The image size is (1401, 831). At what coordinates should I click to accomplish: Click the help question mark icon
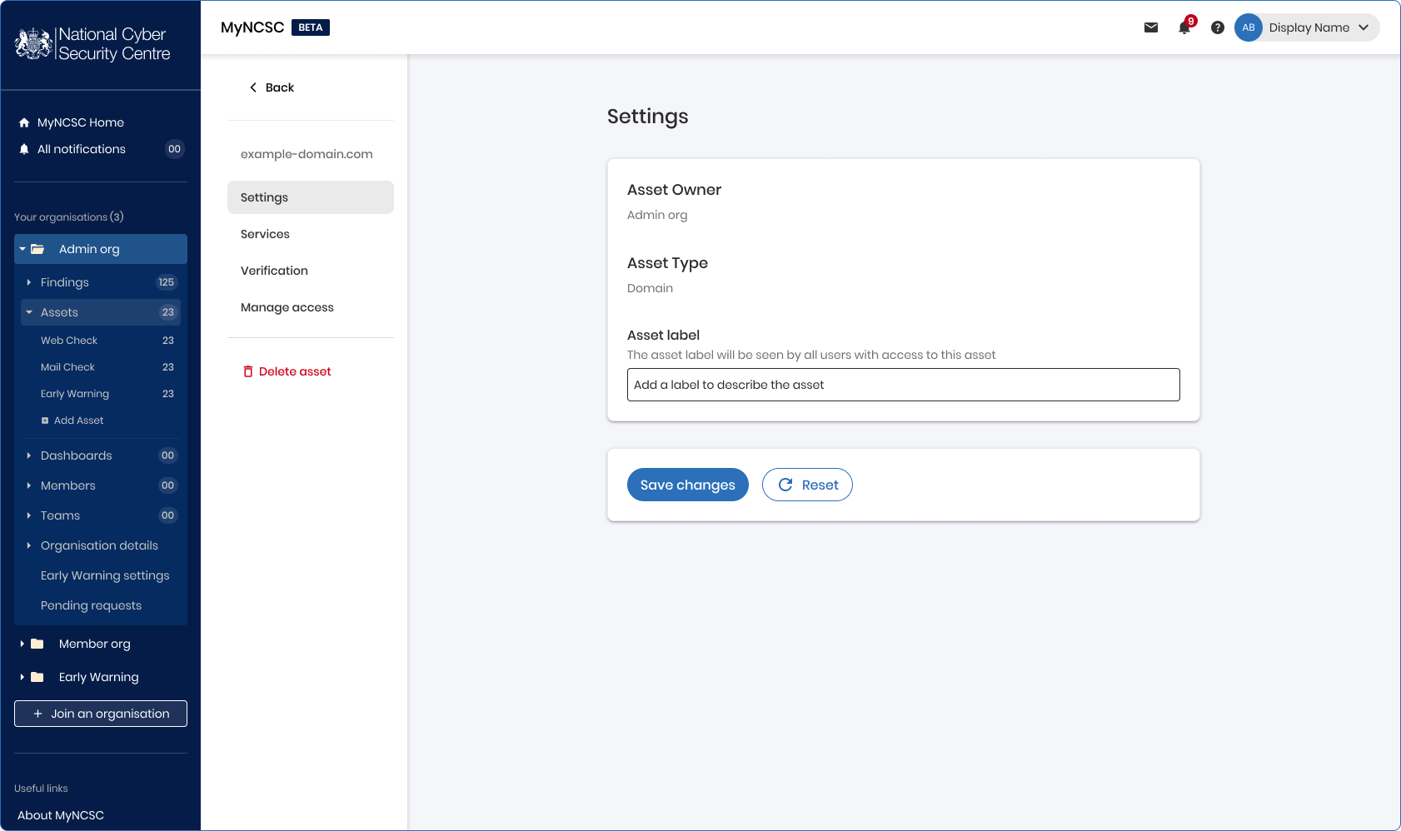(1218, 27)
